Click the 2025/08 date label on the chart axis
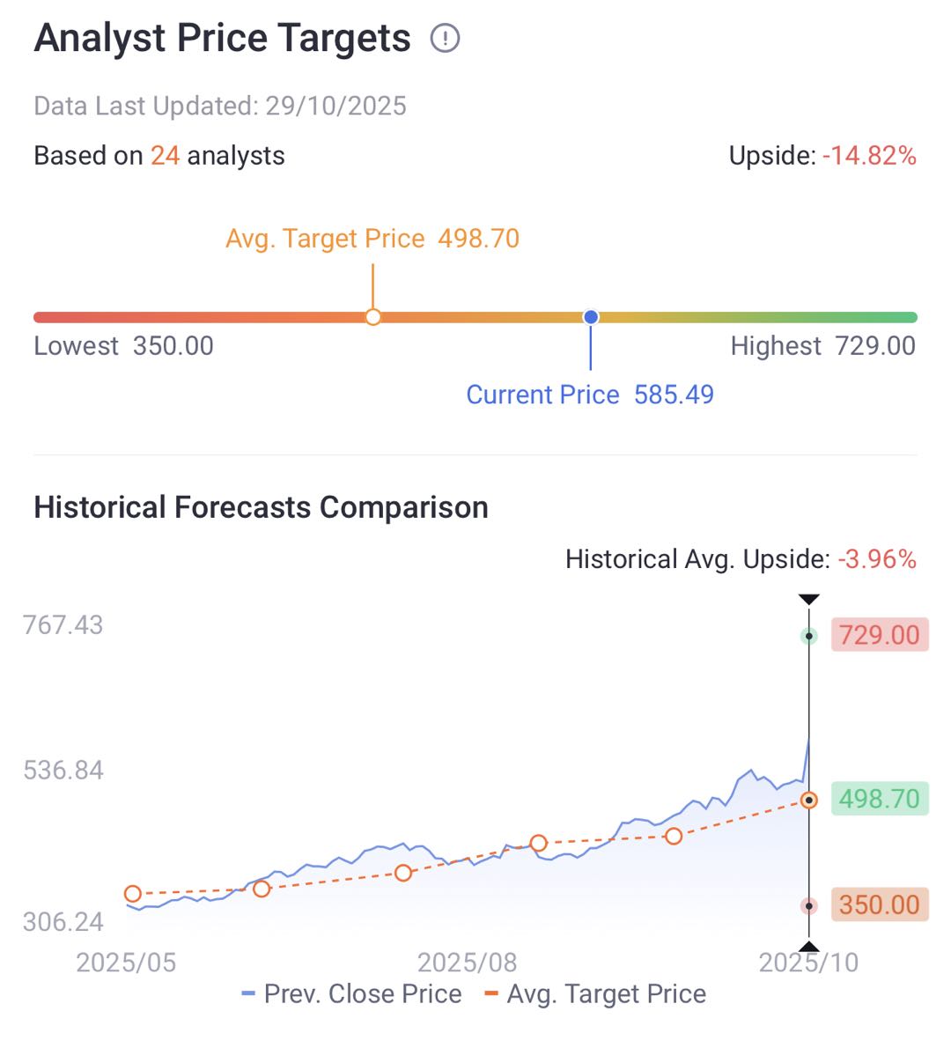 [467, 962]
